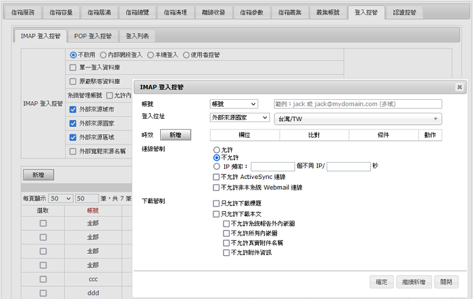This screenshot has width=473, height=299.
Task: Change the rows-per-page 50 dropdown
Action: (60, 199)
